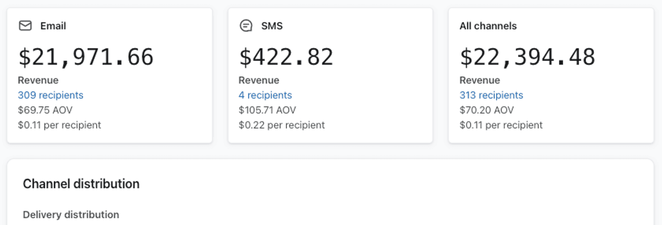
Task: Click the SMS chat bubble icon
Action: tap(246, 26)
